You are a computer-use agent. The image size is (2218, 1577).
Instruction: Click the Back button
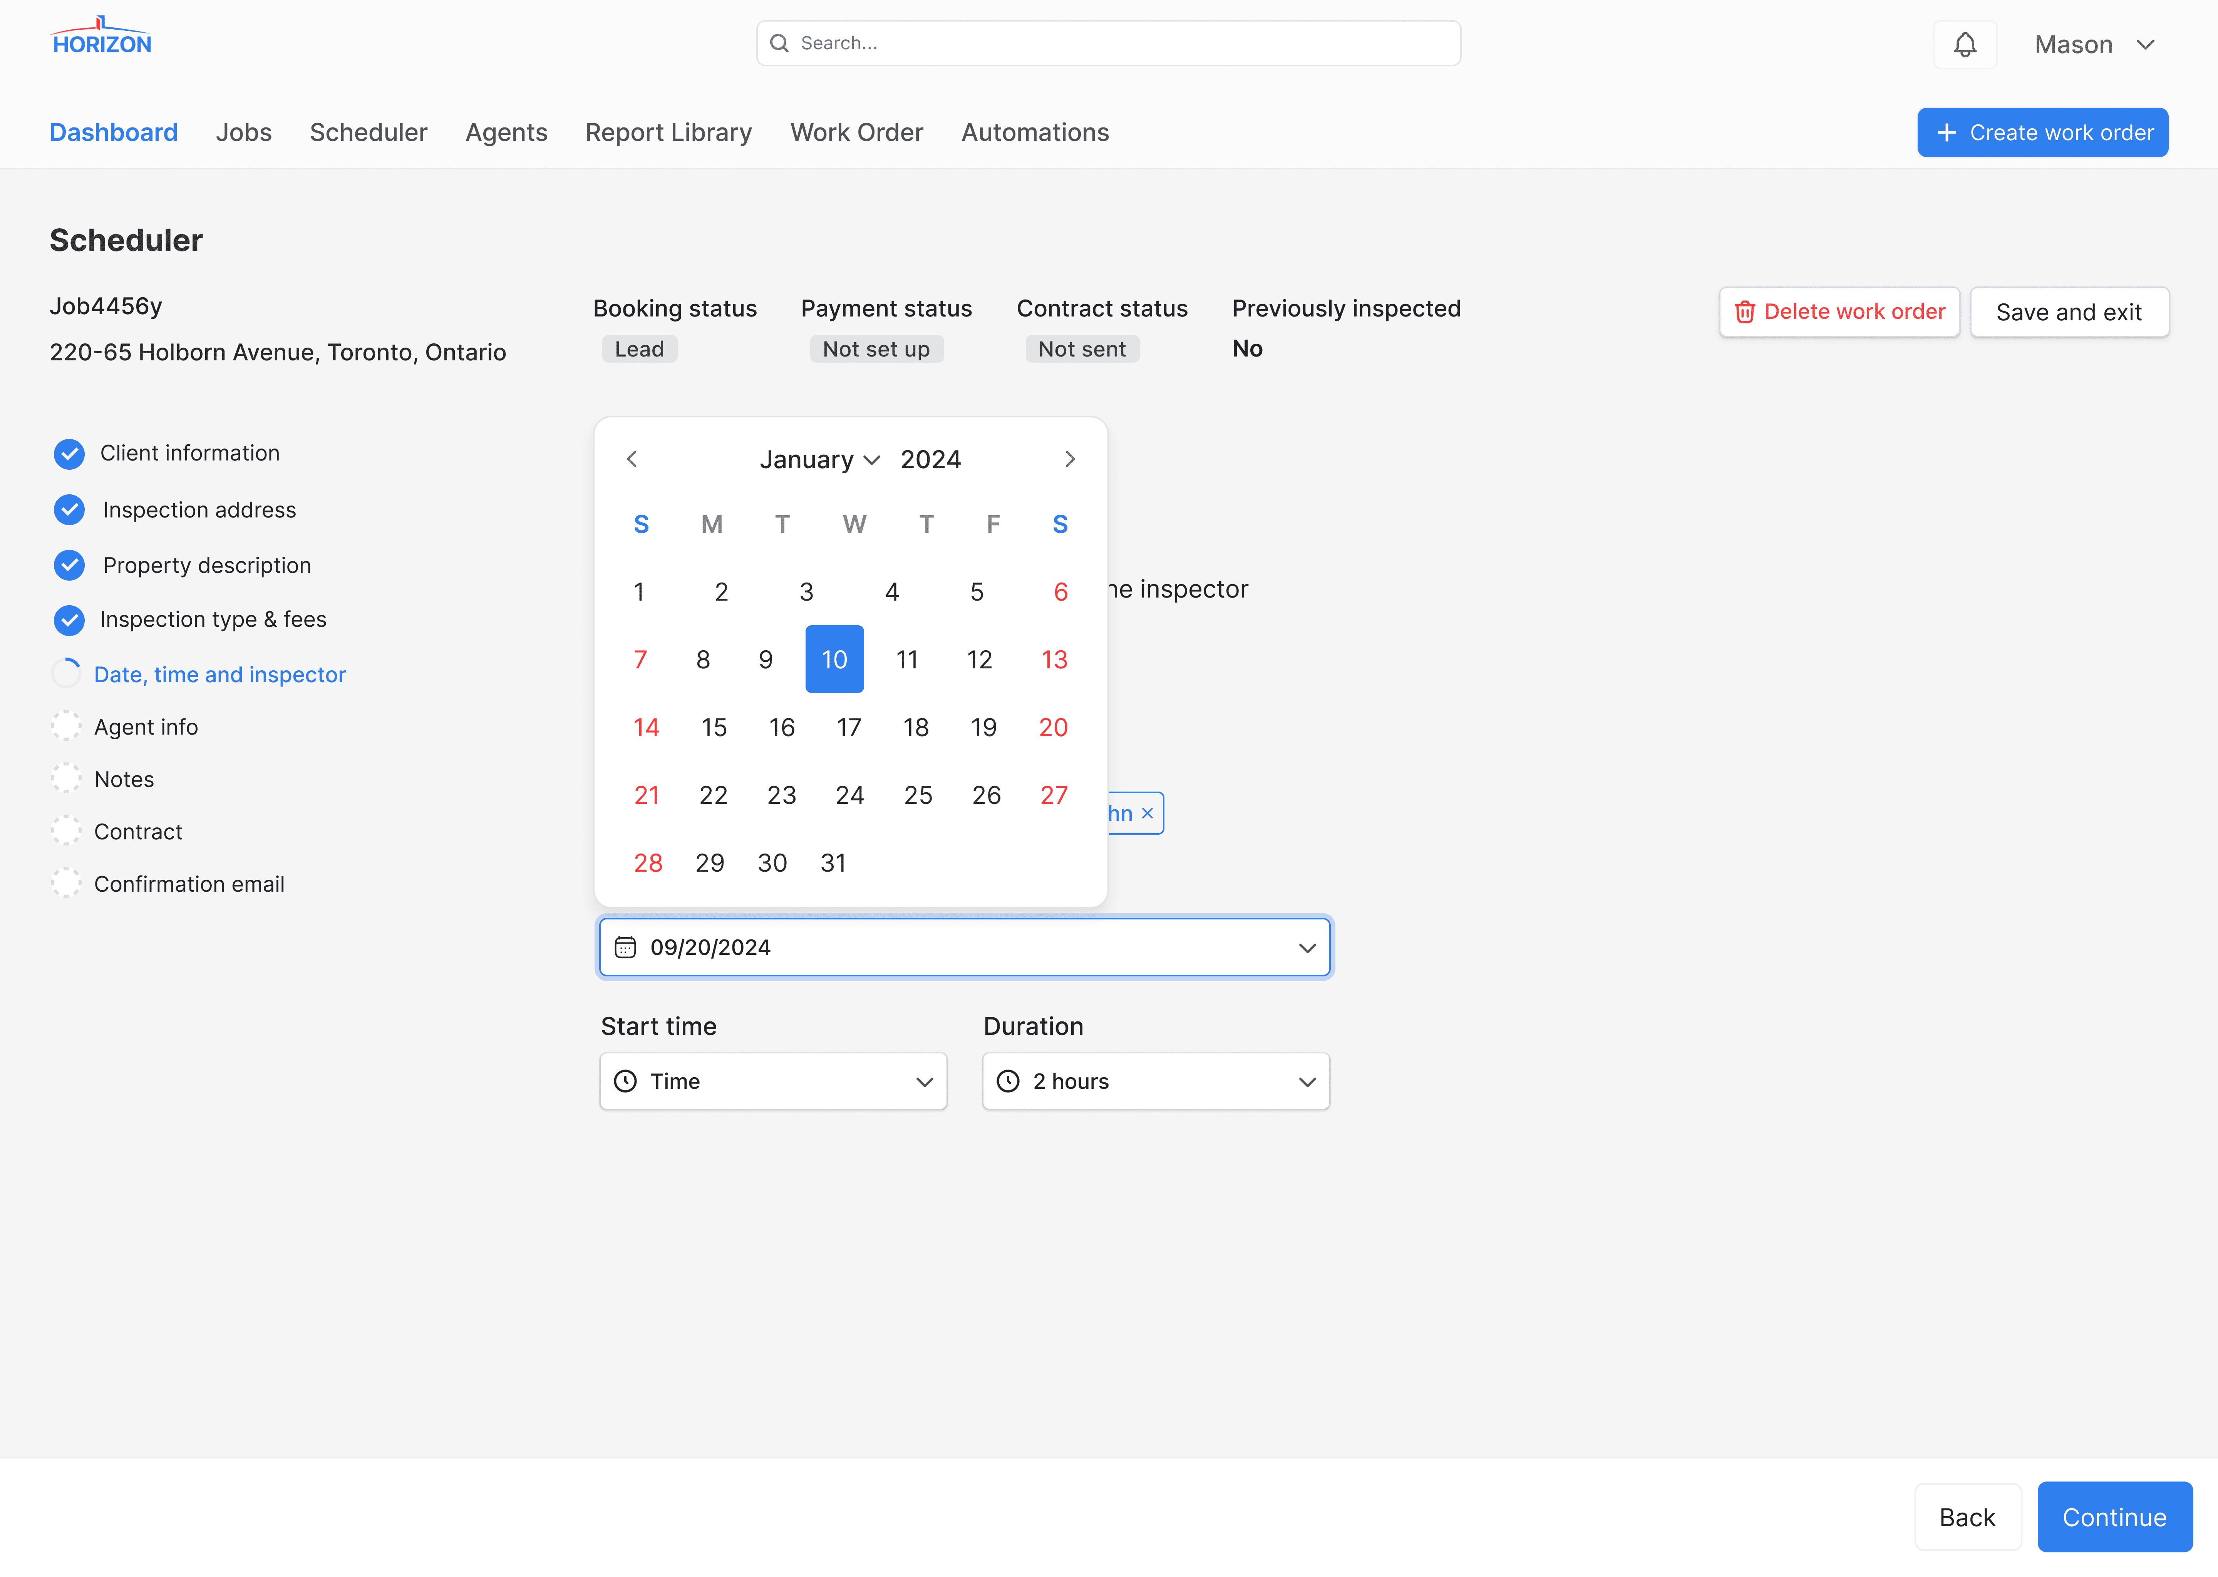point(1967,1517)
